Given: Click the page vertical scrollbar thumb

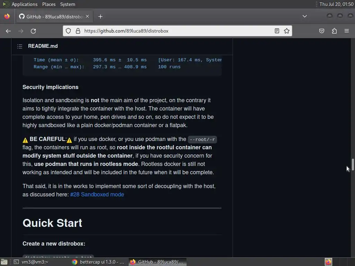Looking at the screenshot, I should point(353,165).
